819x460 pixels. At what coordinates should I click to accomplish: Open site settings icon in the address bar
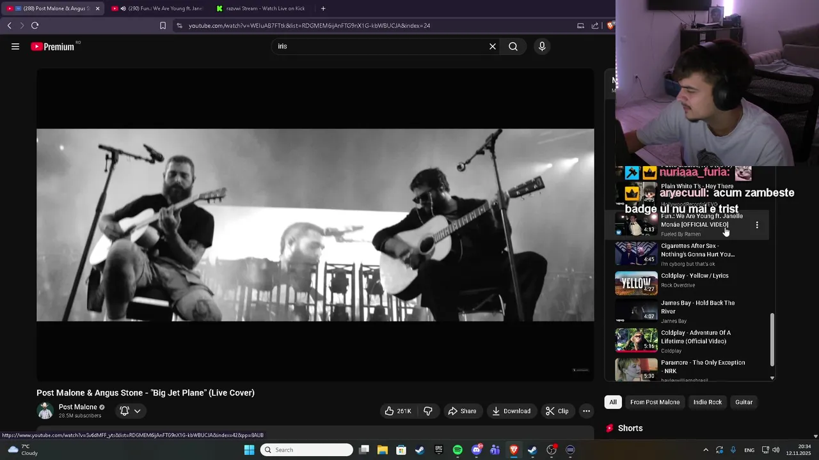point(179,26)
